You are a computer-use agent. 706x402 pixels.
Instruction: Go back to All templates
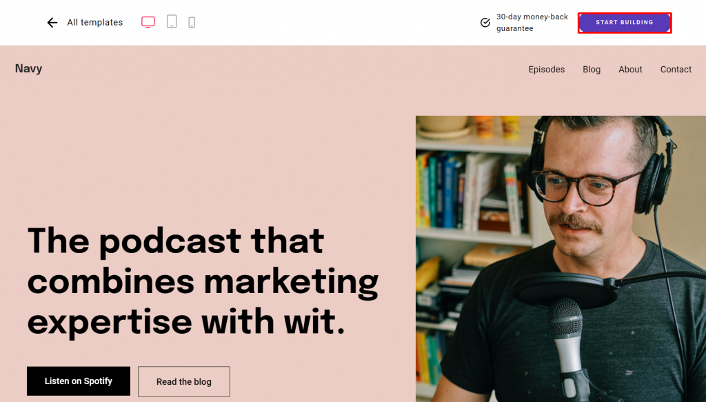[94, 23]
